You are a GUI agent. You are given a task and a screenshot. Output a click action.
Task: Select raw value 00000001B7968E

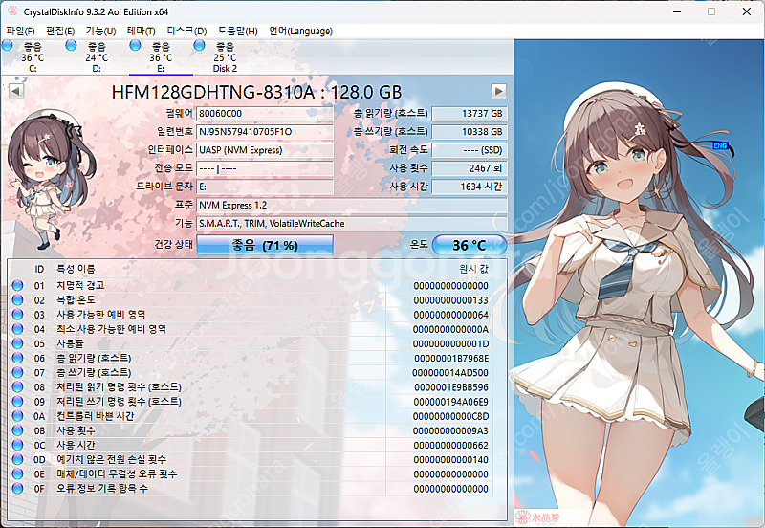click(450, 358)
